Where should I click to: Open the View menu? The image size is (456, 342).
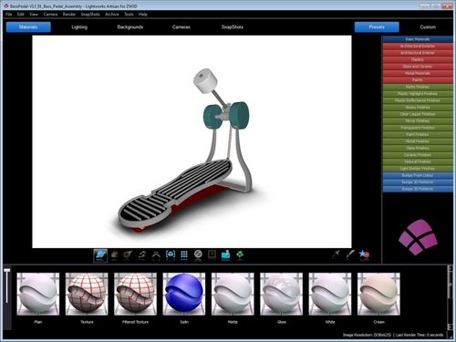[34, 15]
